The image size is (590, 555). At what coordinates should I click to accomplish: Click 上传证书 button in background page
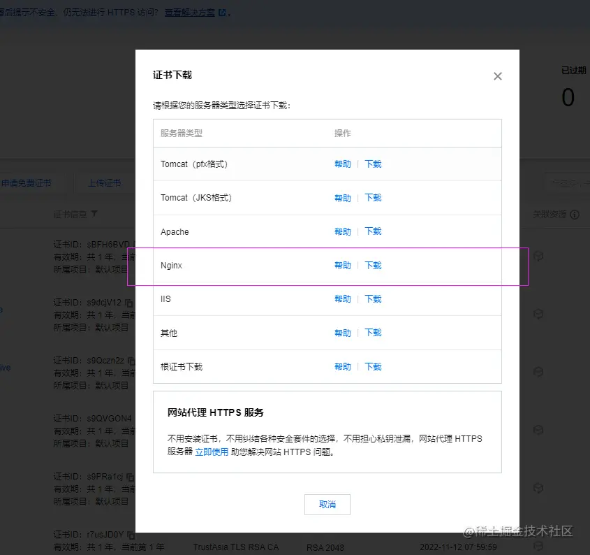tap(104, 183)
